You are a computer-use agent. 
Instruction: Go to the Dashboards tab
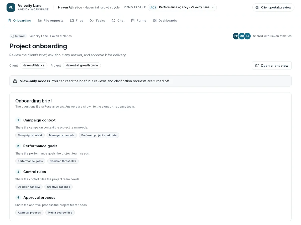pos(165,20)
